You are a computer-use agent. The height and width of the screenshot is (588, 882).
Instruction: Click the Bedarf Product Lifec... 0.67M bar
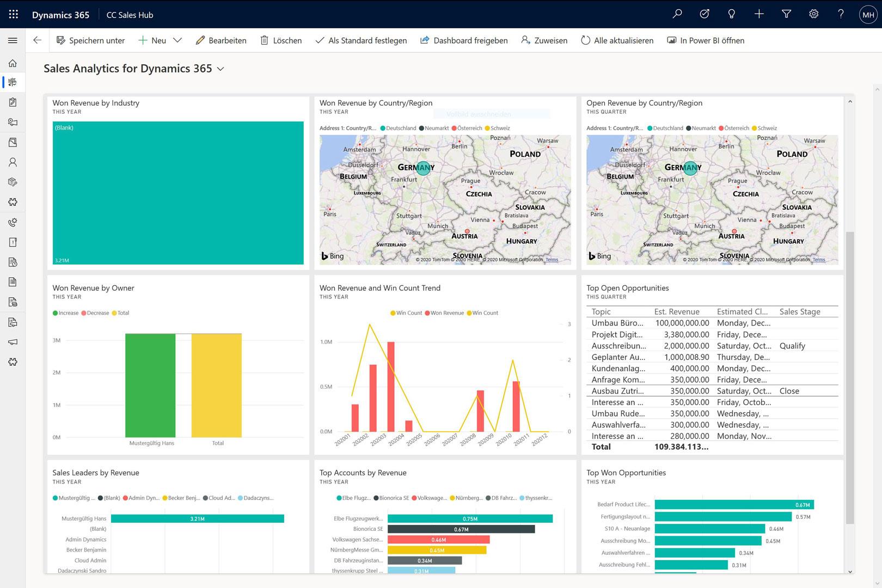(x=734, y=505)
